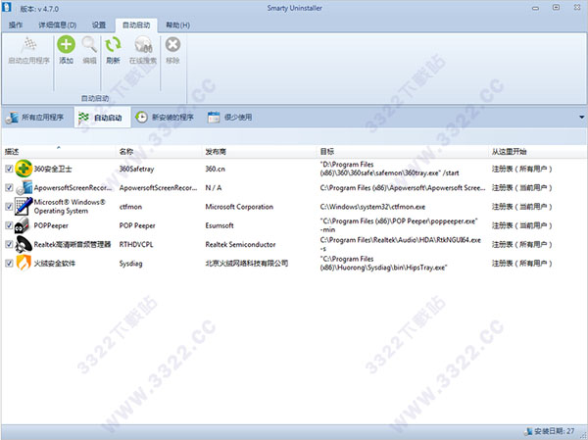Click the 启动应用程序 checkered flag icon
This screenshot has height=440, width=588.
[28, 45]
